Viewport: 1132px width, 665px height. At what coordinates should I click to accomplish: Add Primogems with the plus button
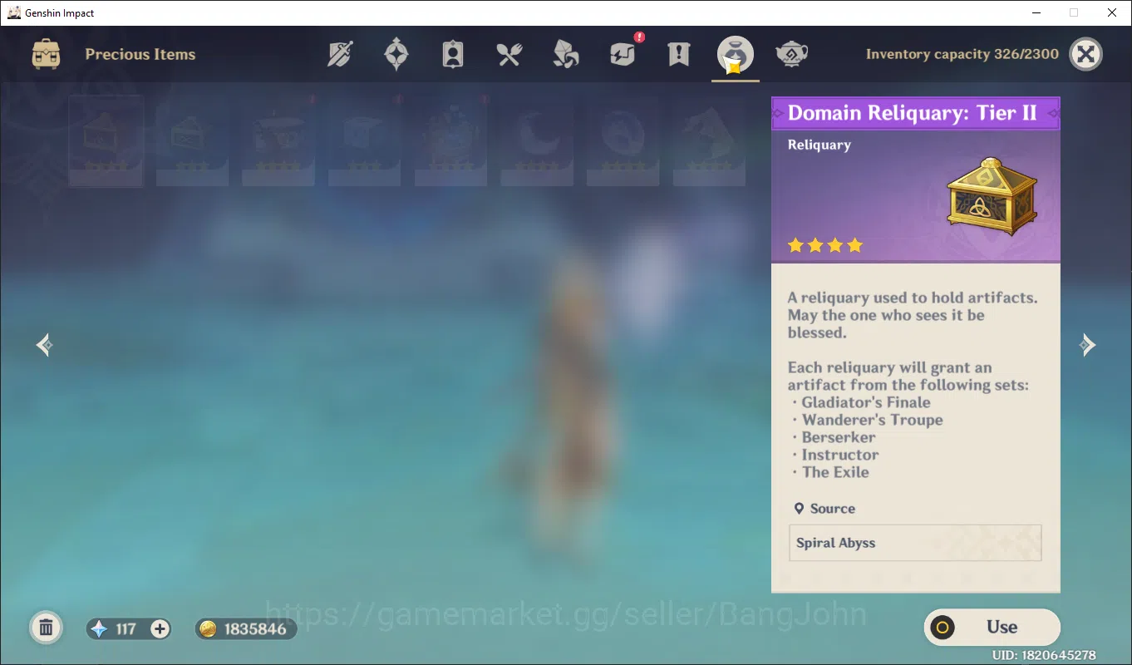160,629
